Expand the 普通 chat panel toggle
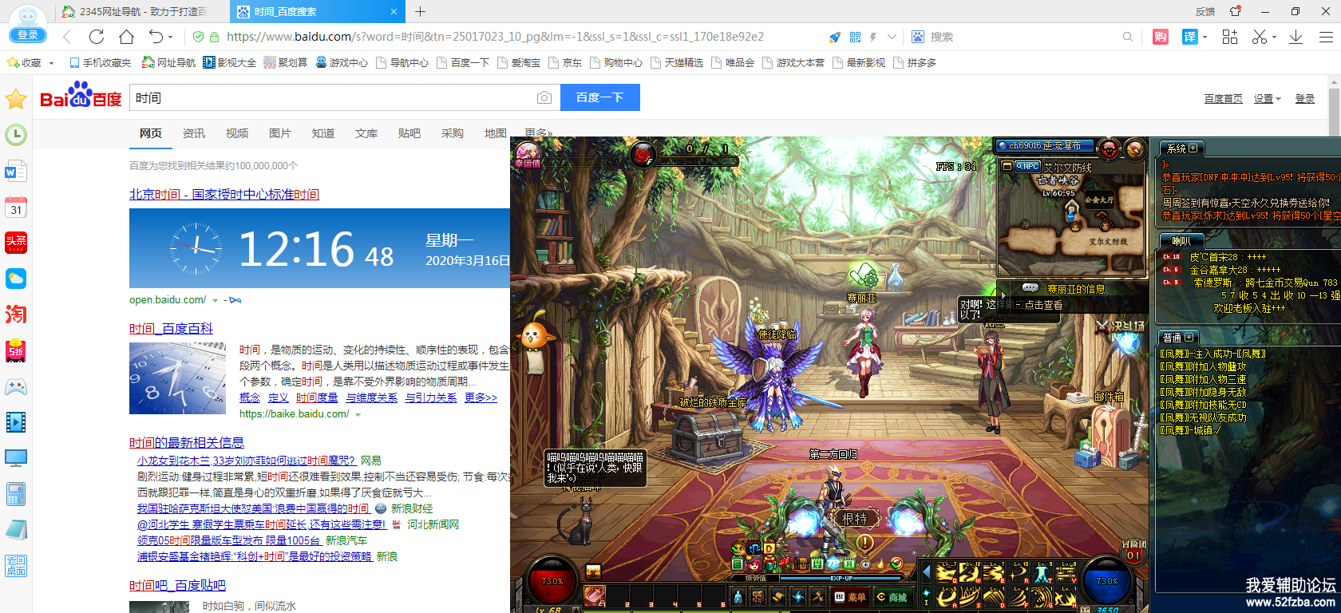This screenshot has width=1341, height=613. tap(1189, 338)
